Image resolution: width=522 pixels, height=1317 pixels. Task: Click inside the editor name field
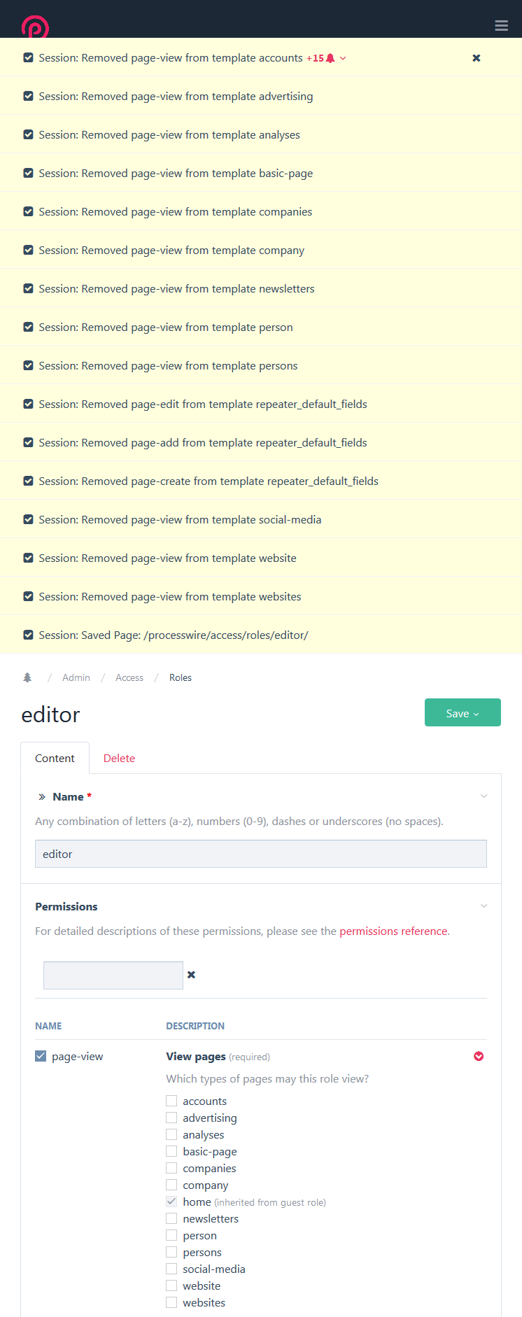click(260, 854)
